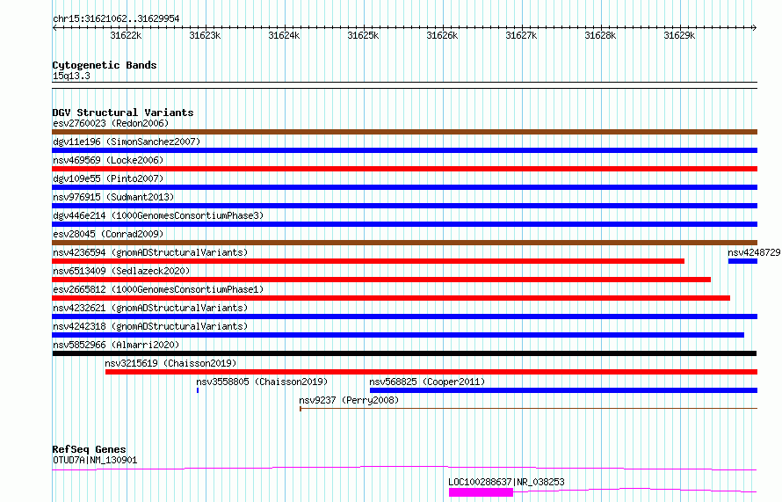
Task: Open the OTUD7A|NM_130901 gene label
Action: click(x=95, y=460)
